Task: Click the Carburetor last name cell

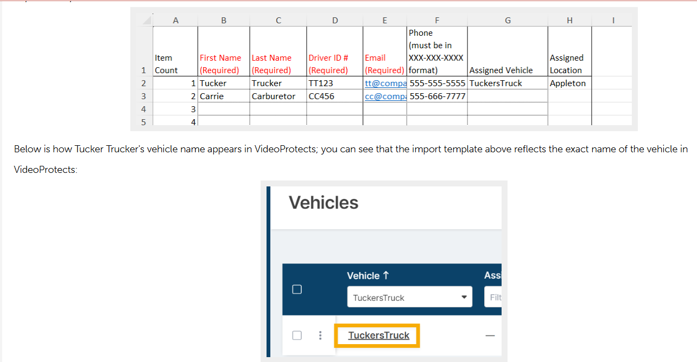Action: pyautogui.click(x=278, y=96)
